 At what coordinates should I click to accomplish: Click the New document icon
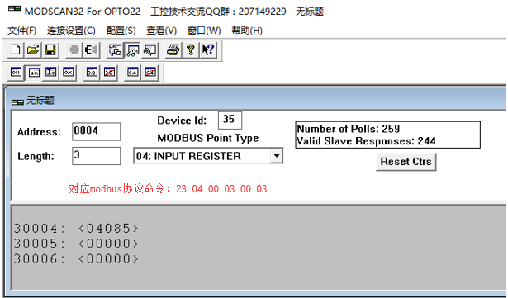16,50
